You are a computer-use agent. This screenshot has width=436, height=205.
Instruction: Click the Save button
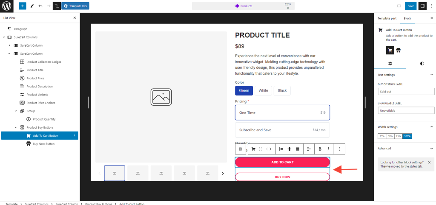pos(410,6)
